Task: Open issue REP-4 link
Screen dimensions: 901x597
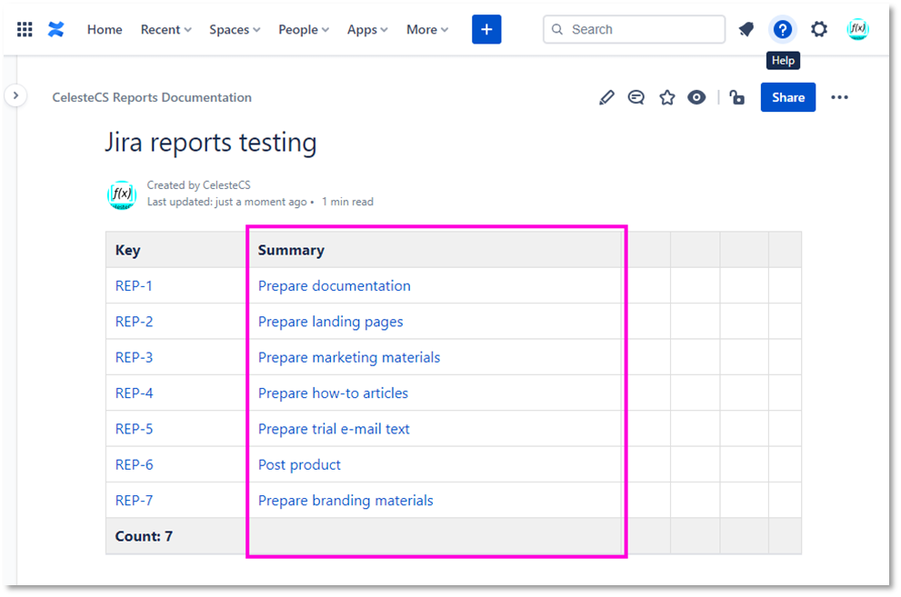Action: [x=134, y=393]
